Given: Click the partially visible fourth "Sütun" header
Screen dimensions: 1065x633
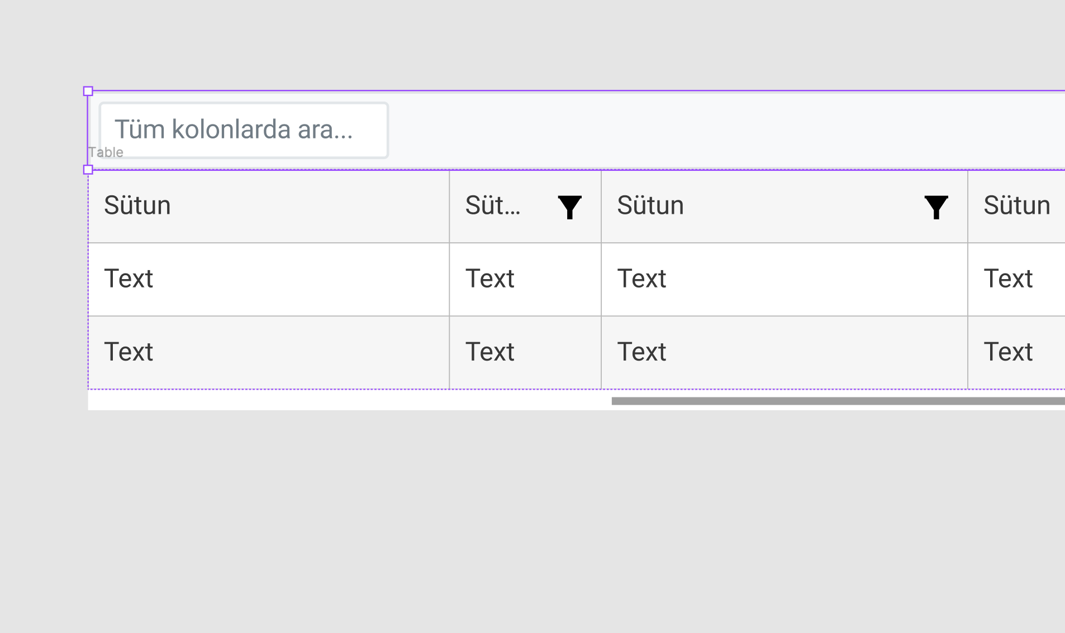Looking at the screenshot, I should coord(1016,207).
